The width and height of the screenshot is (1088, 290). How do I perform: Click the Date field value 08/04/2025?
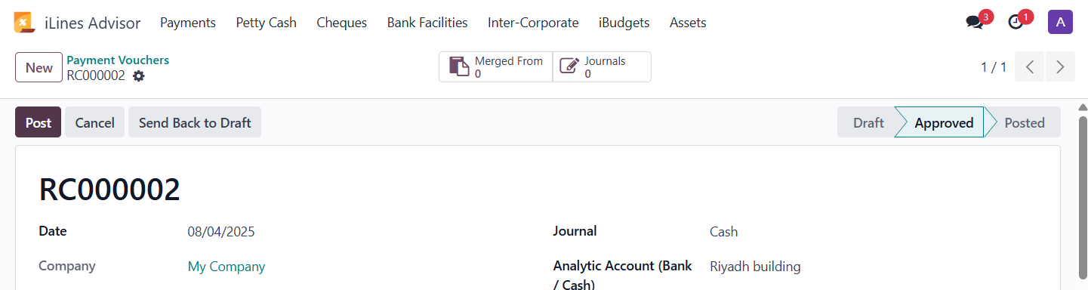pos(221,232)
